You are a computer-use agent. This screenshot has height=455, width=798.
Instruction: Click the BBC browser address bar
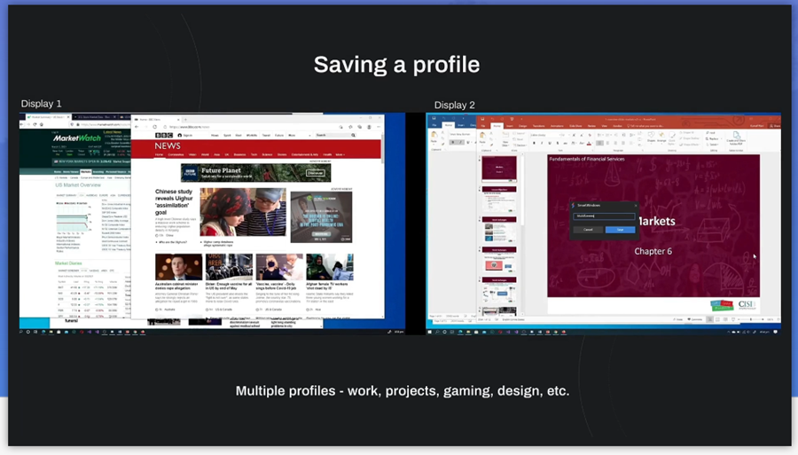click(249, 127)
